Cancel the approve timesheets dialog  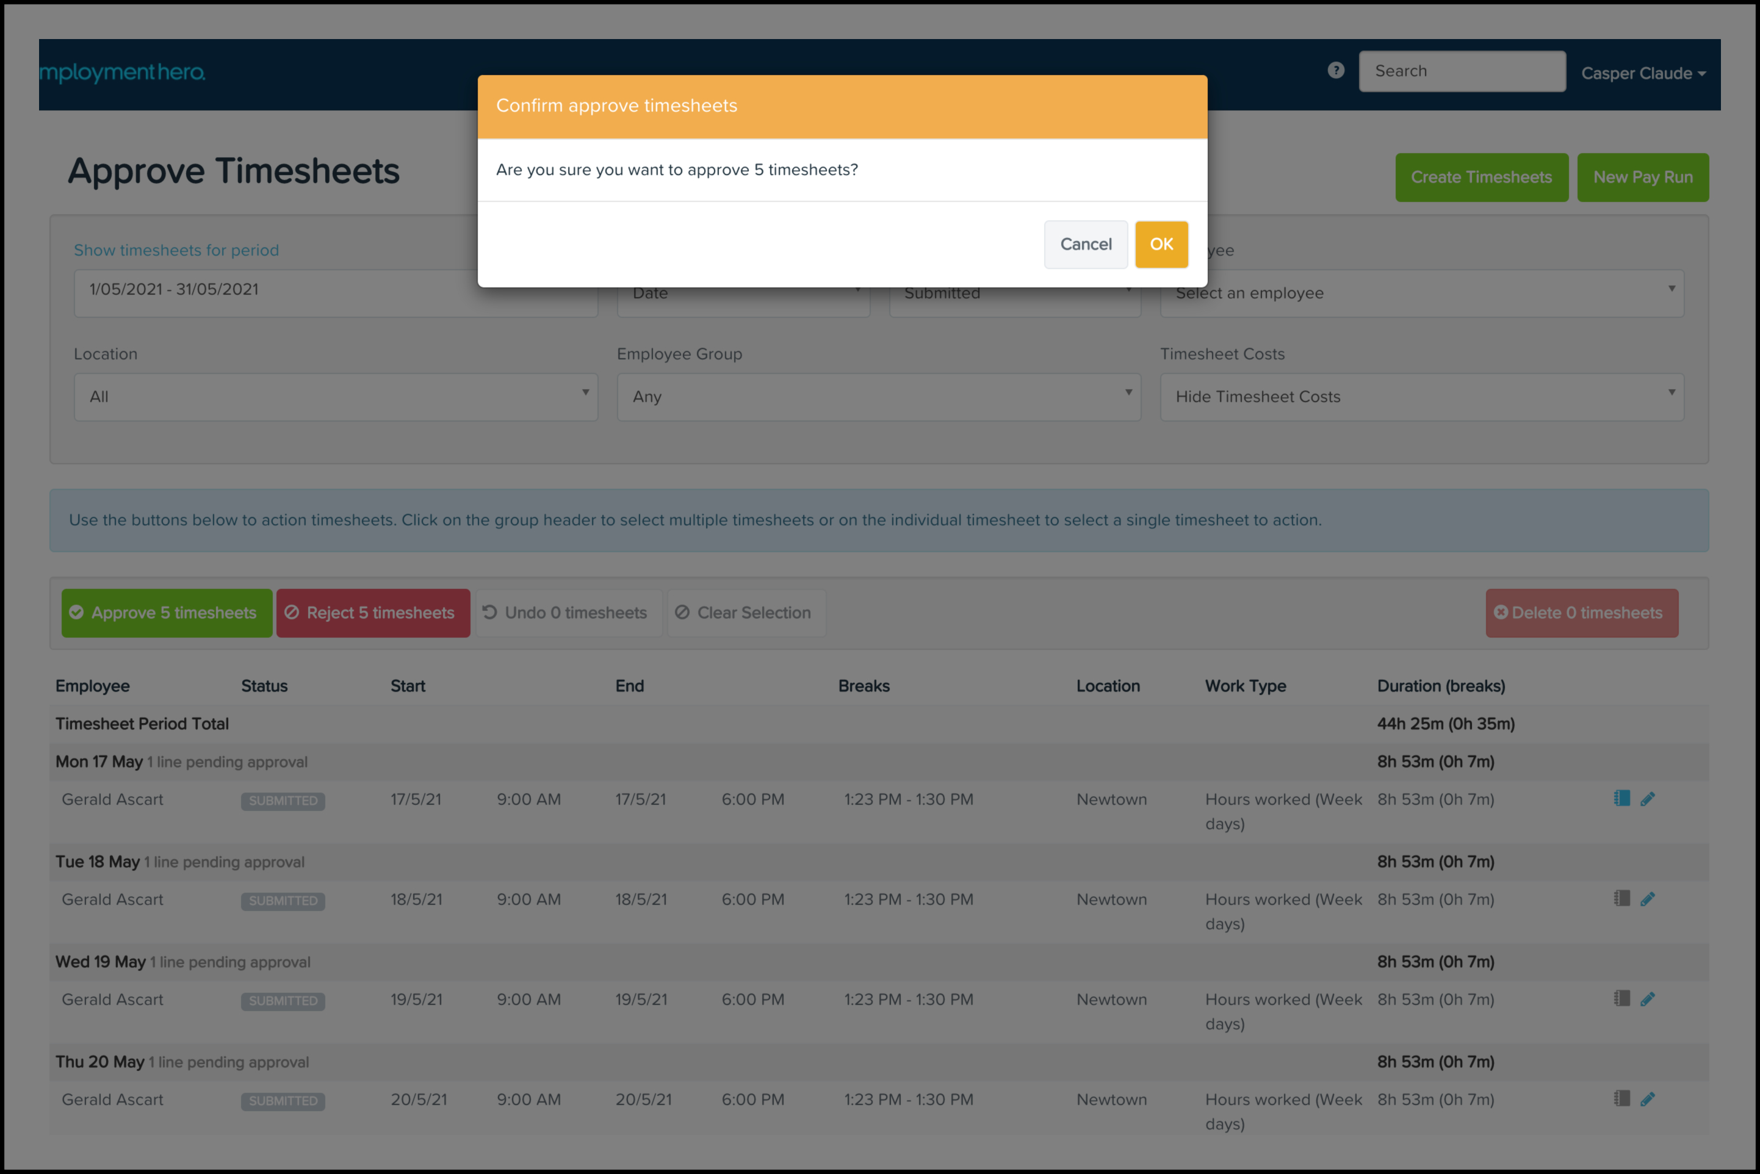coord(1085,244)
